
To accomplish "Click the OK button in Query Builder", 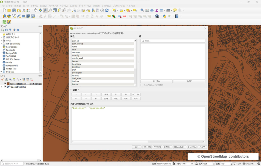I will pos(137,147).
